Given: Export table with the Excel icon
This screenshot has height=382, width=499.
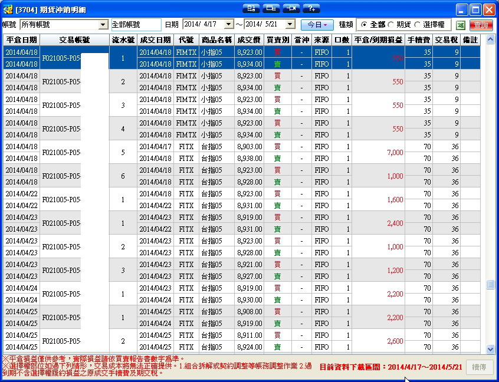Looking at the screenshot, I should tap(461, 25).
